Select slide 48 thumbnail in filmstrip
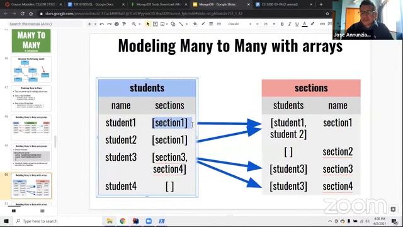The width and height of the screenshot is (403, 227). point(31,127)
